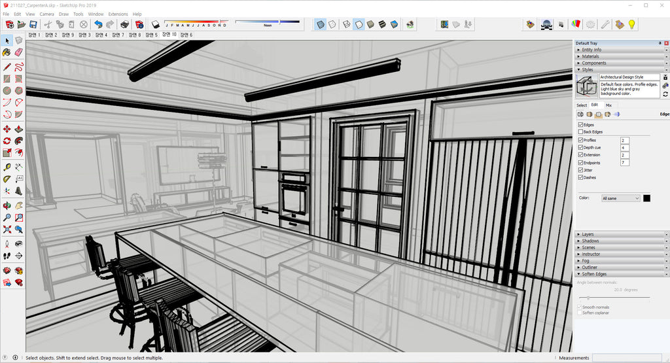Viewport: 670px width, 363px height.
Task: Enable the Back Edges checkbox
Action: pos(580,132)
